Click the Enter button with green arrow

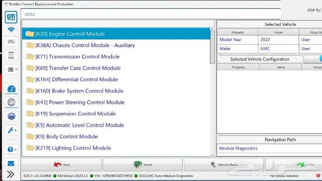(x=293, y=164)
